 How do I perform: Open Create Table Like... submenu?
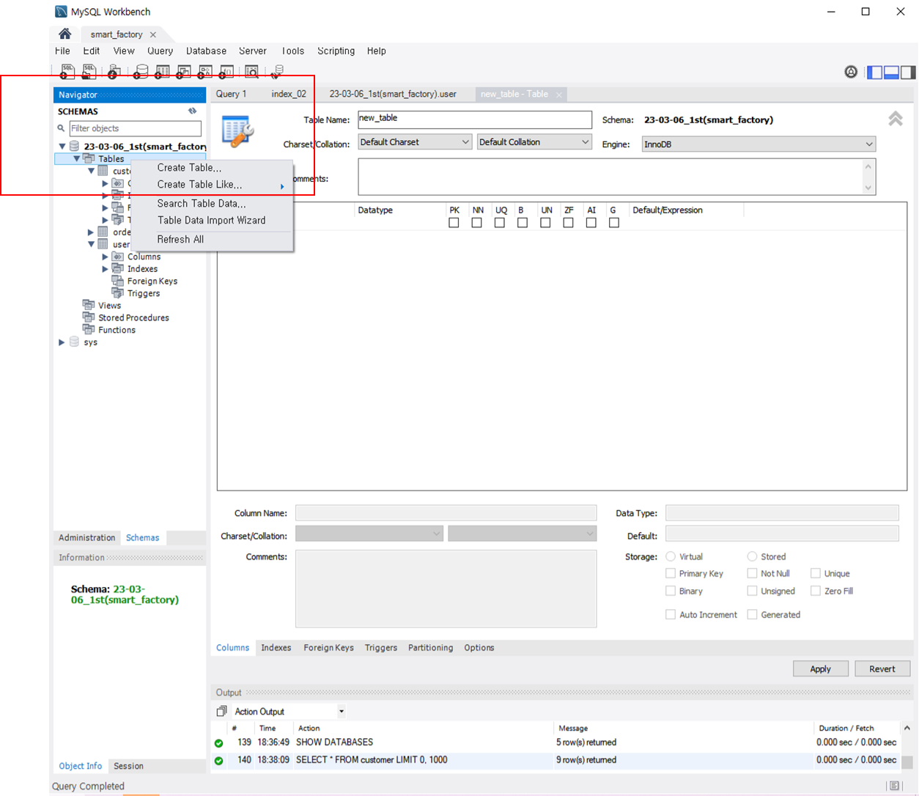click(212, 185)
